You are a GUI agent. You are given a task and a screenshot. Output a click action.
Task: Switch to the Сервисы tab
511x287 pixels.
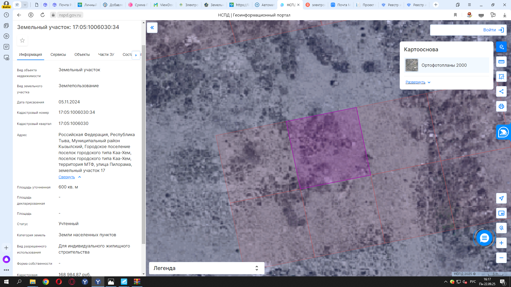(58, 54)
